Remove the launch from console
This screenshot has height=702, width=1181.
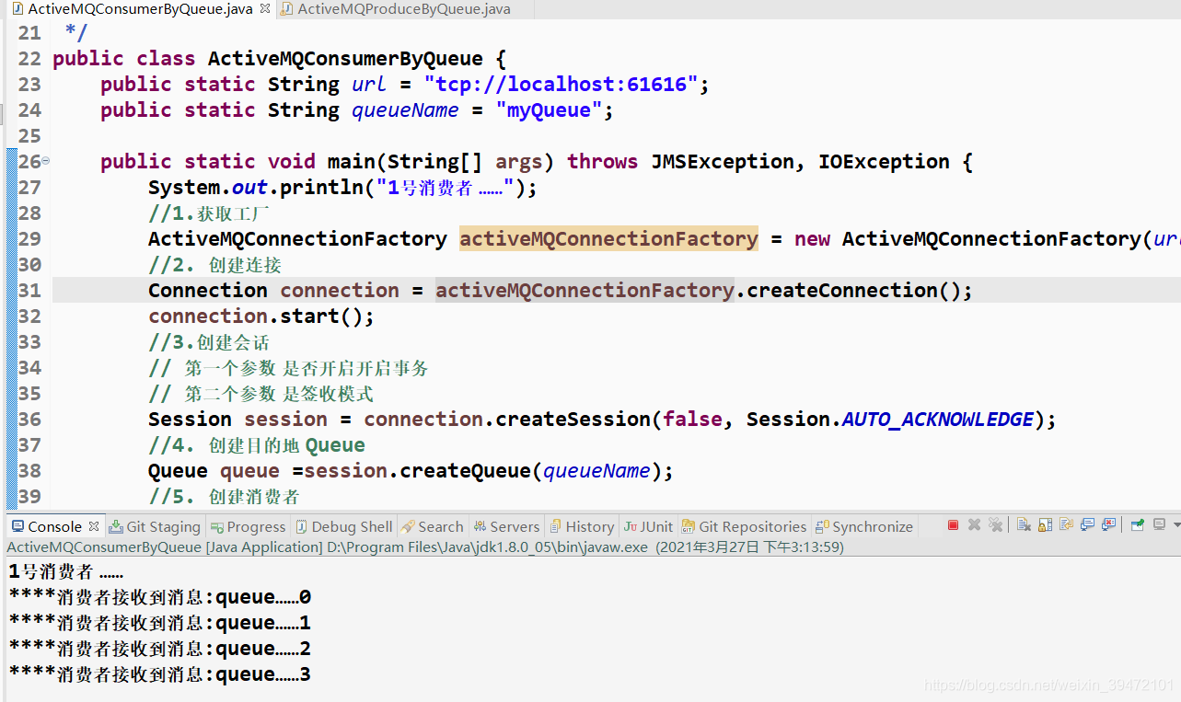(x=974, y=525)
